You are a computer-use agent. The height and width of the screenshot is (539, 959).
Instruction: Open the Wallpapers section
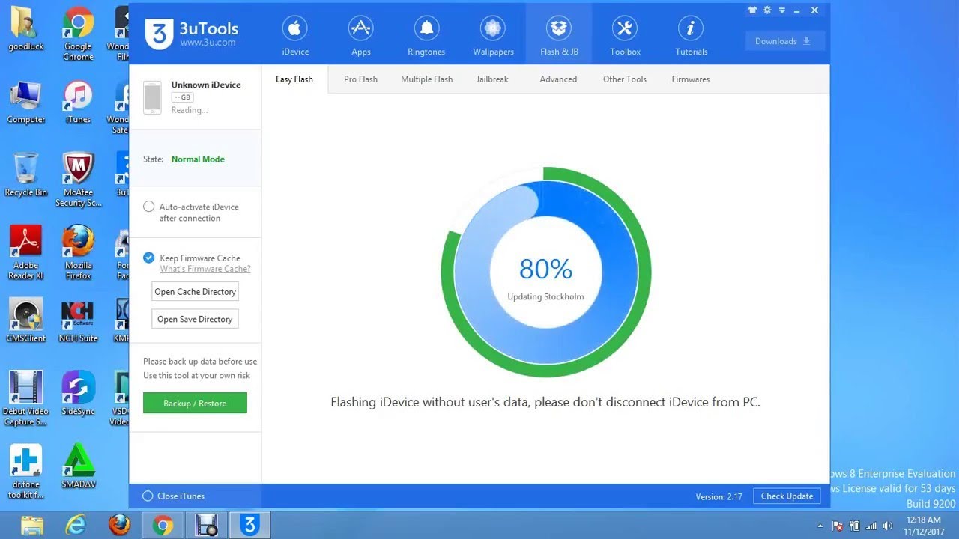pos(493,36)
